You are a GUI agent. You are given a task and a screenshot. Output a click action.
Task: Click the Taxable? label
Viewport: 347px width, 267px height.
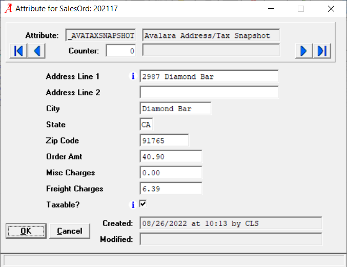click(x=63, y=204)
